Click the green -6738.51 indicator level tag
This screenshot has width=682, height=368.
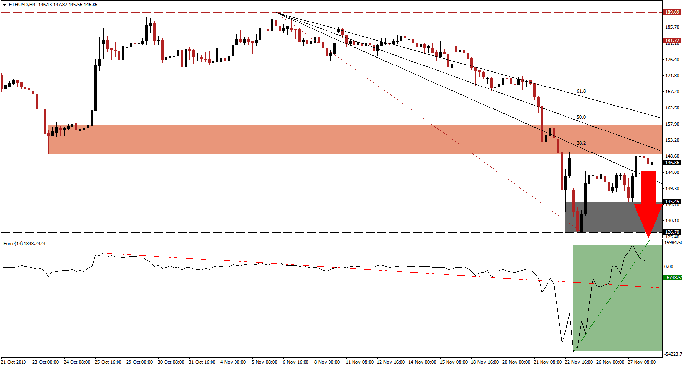pos(673,278)
